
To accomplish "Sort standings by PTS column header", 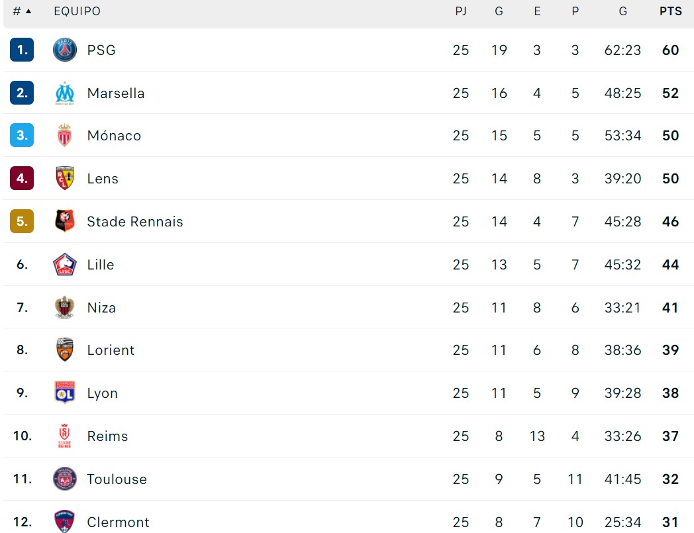I will pyautogui.click(x=670, y=12).
